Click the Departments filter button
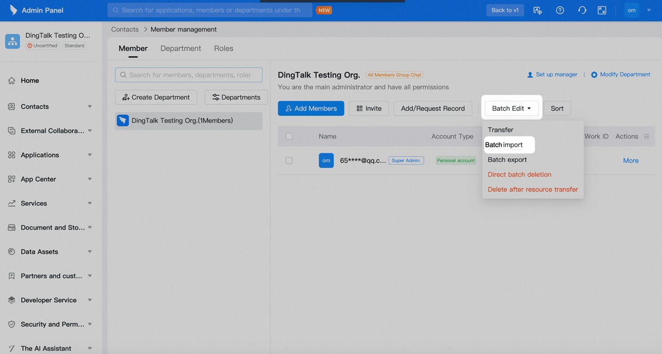 point(236,97)
